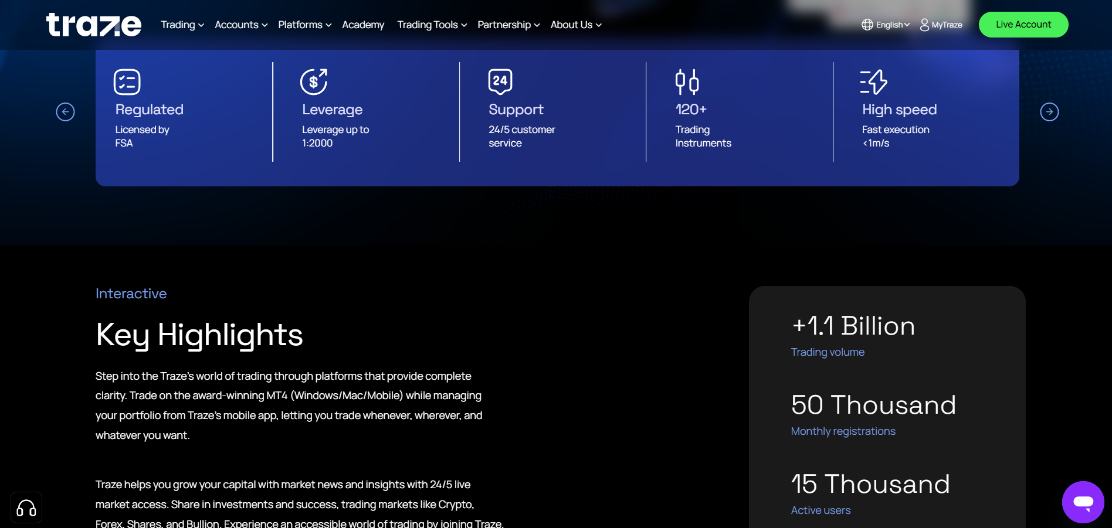Click the MyTraze user profile icon
The width and height of the screenshot is (1112, 528).
click(x=925, y=25)
